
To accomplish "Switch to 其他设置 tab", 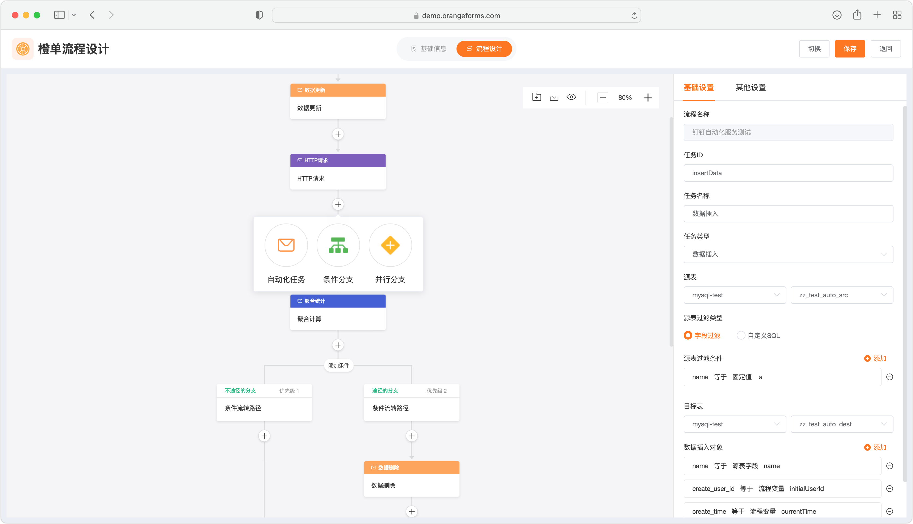I will [750, 87].
